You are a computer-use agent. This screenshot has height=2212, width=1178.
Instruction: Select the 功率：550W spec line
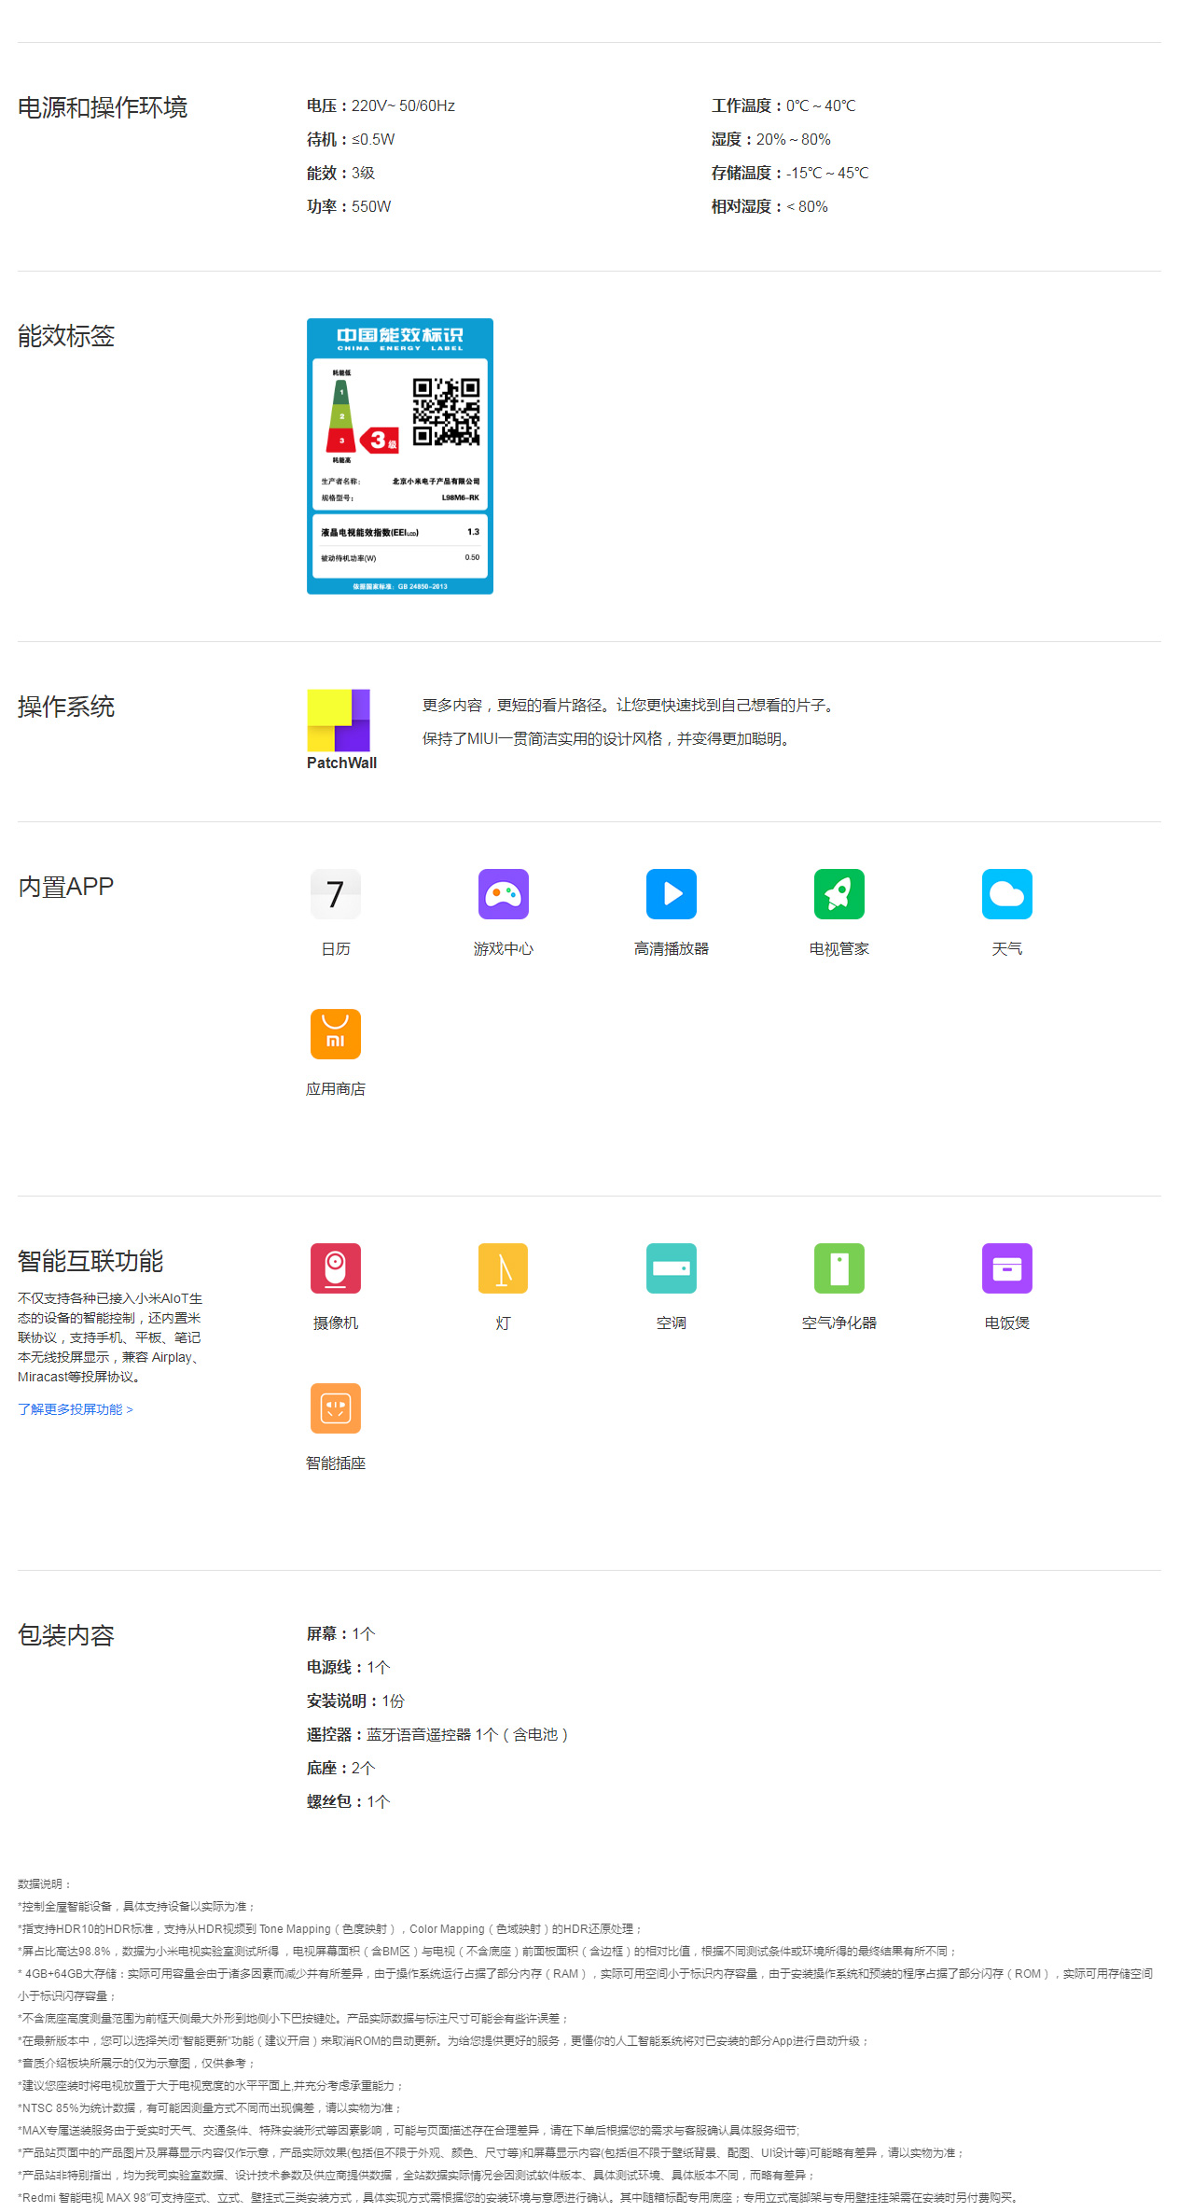click(349, 206)
